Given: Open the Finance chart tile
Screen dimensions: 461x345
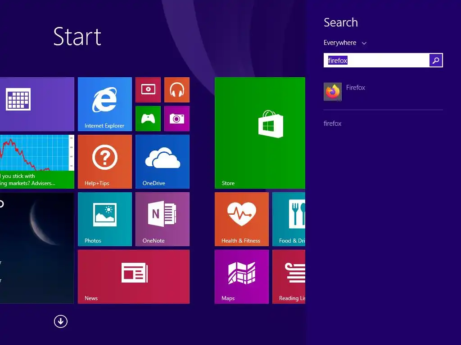Looking at the screenshot, I should tap(37, 162).
